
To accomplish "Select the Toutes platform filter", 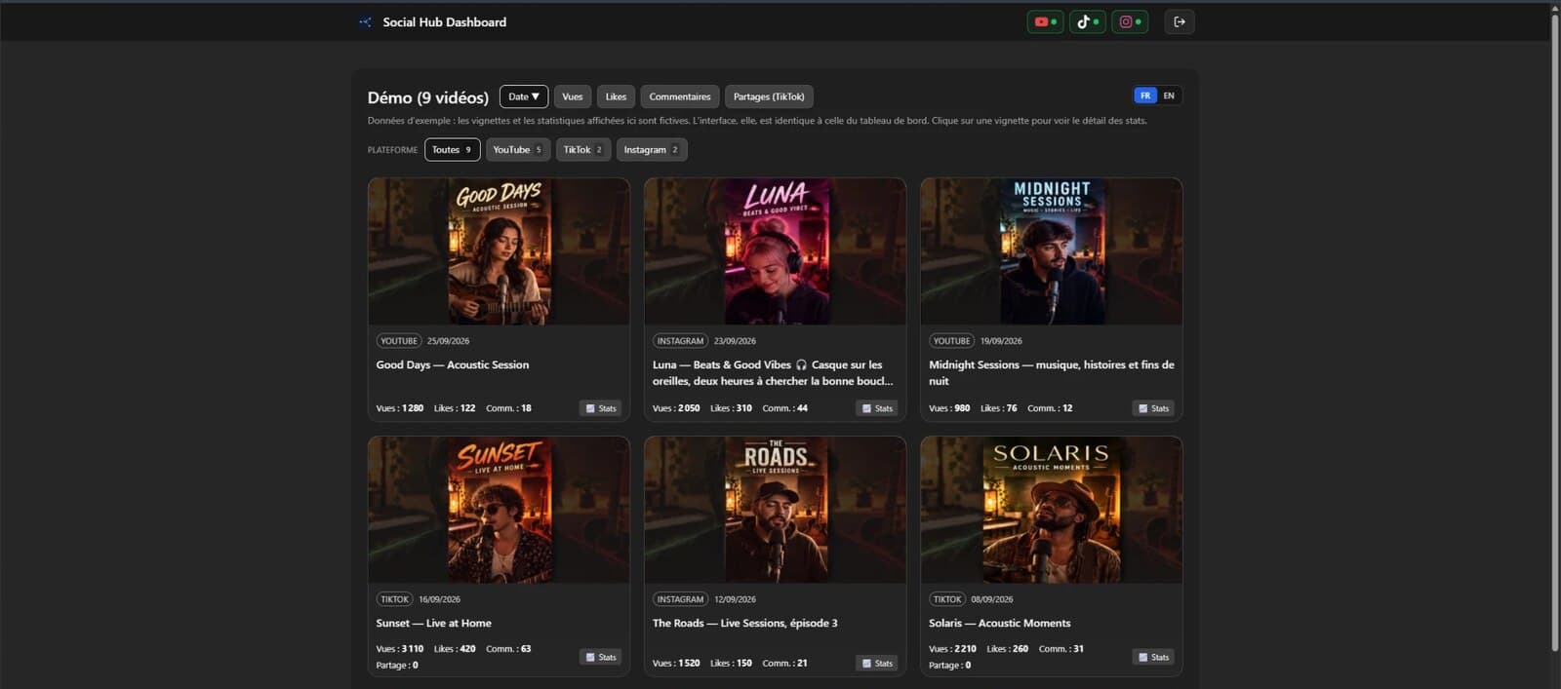I will 452,149.
